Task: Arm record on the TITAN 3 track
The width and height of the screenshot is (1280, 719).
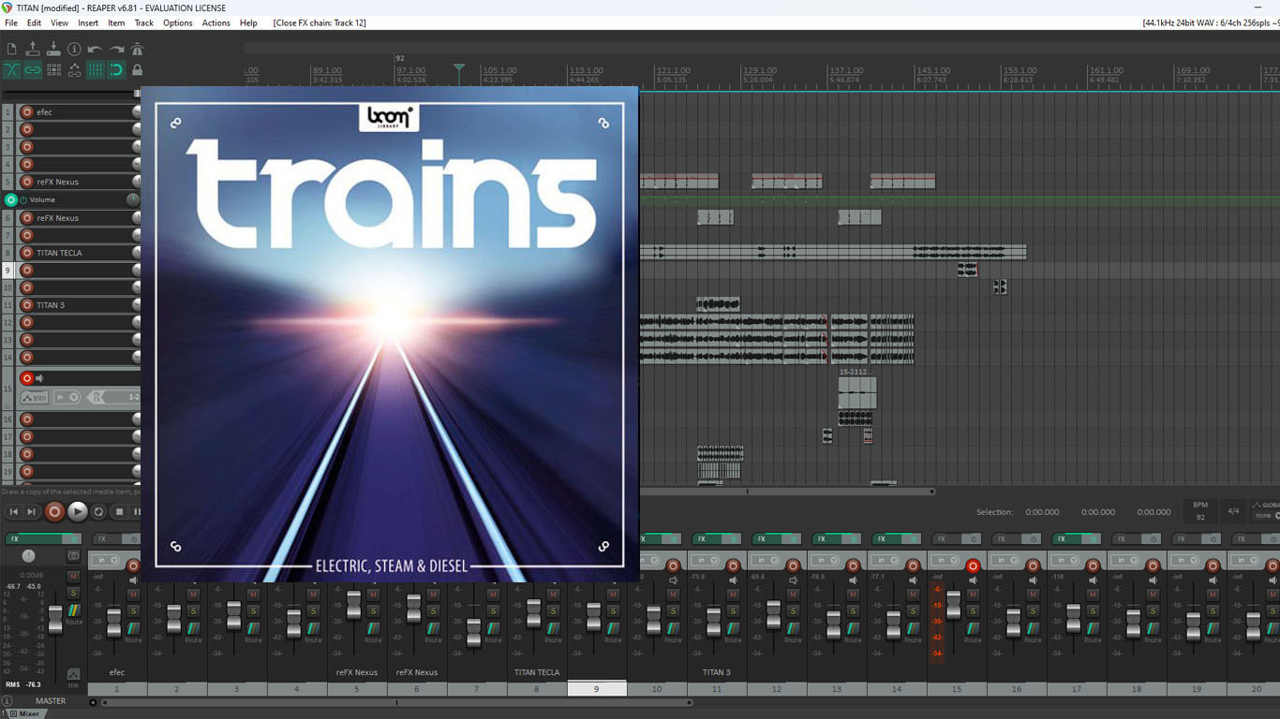Action: 27,305
